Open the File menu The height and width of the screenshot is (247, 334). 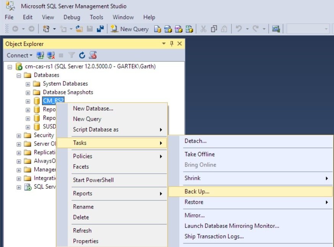tap(9, 17)
